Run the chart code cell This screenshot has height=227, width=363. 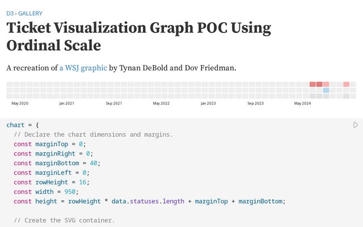point(356,125)
